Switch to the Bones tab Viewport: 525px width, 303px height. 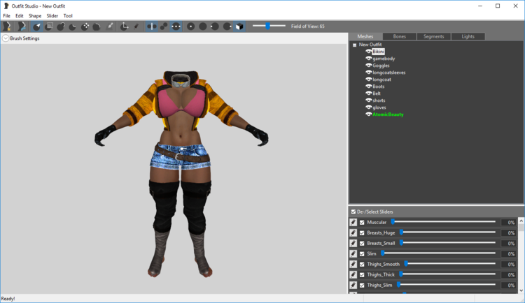point(400,36)
